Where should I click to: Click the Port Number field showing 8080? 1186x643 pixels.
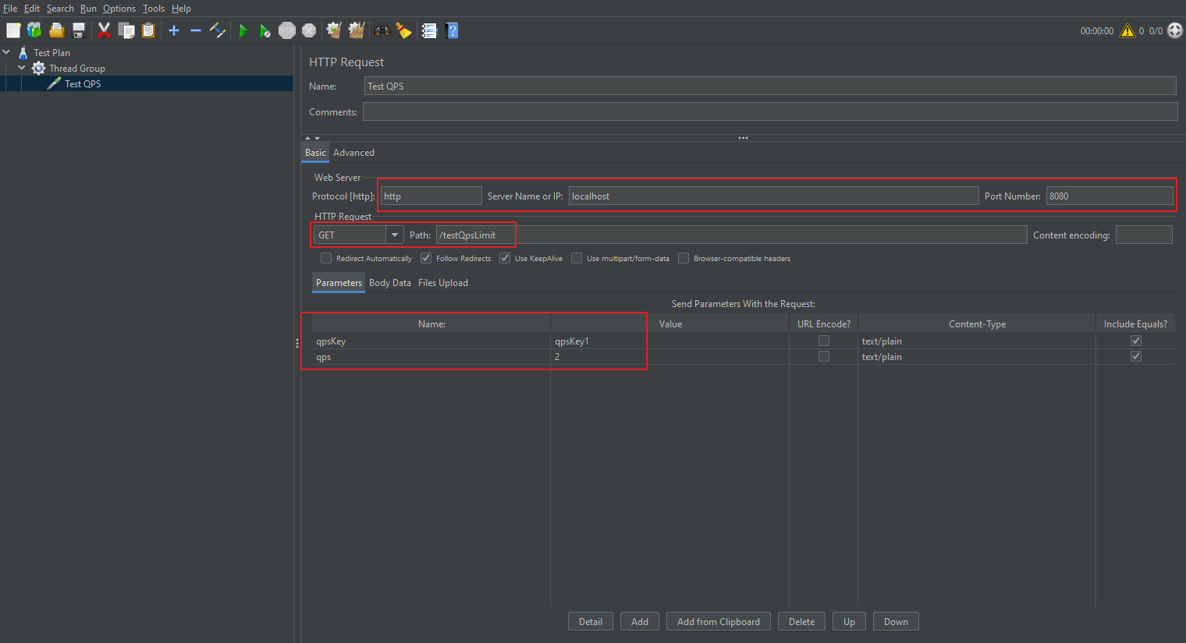click(1110, 196)
